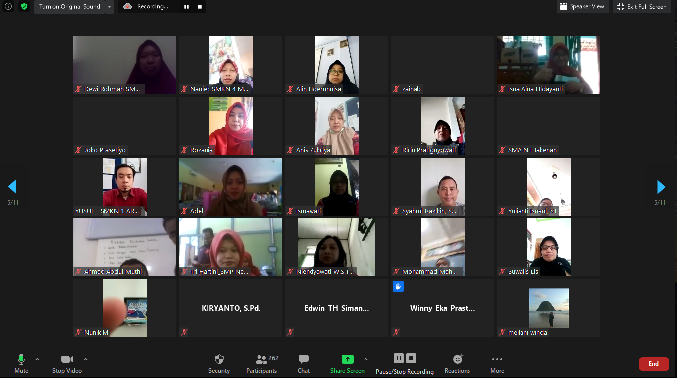Select Adel's video thumbnail

click(x=230, y=186)
